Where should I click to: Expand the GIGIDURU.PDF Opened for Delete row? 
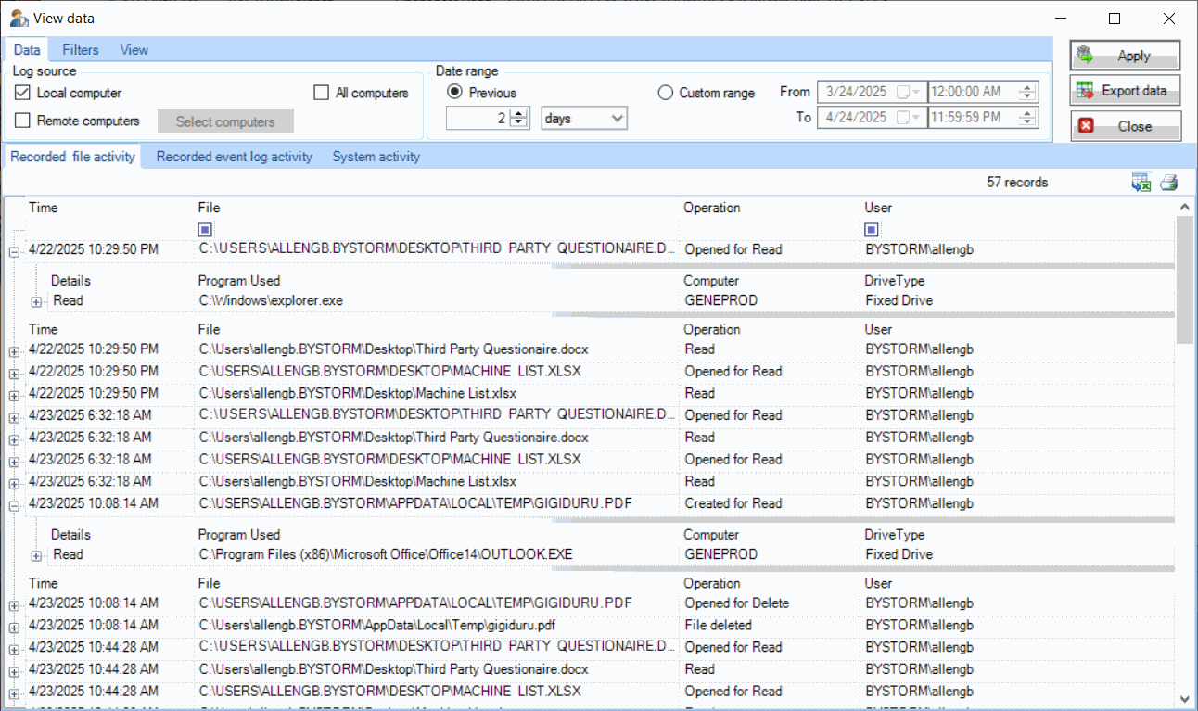coord(14,604)
